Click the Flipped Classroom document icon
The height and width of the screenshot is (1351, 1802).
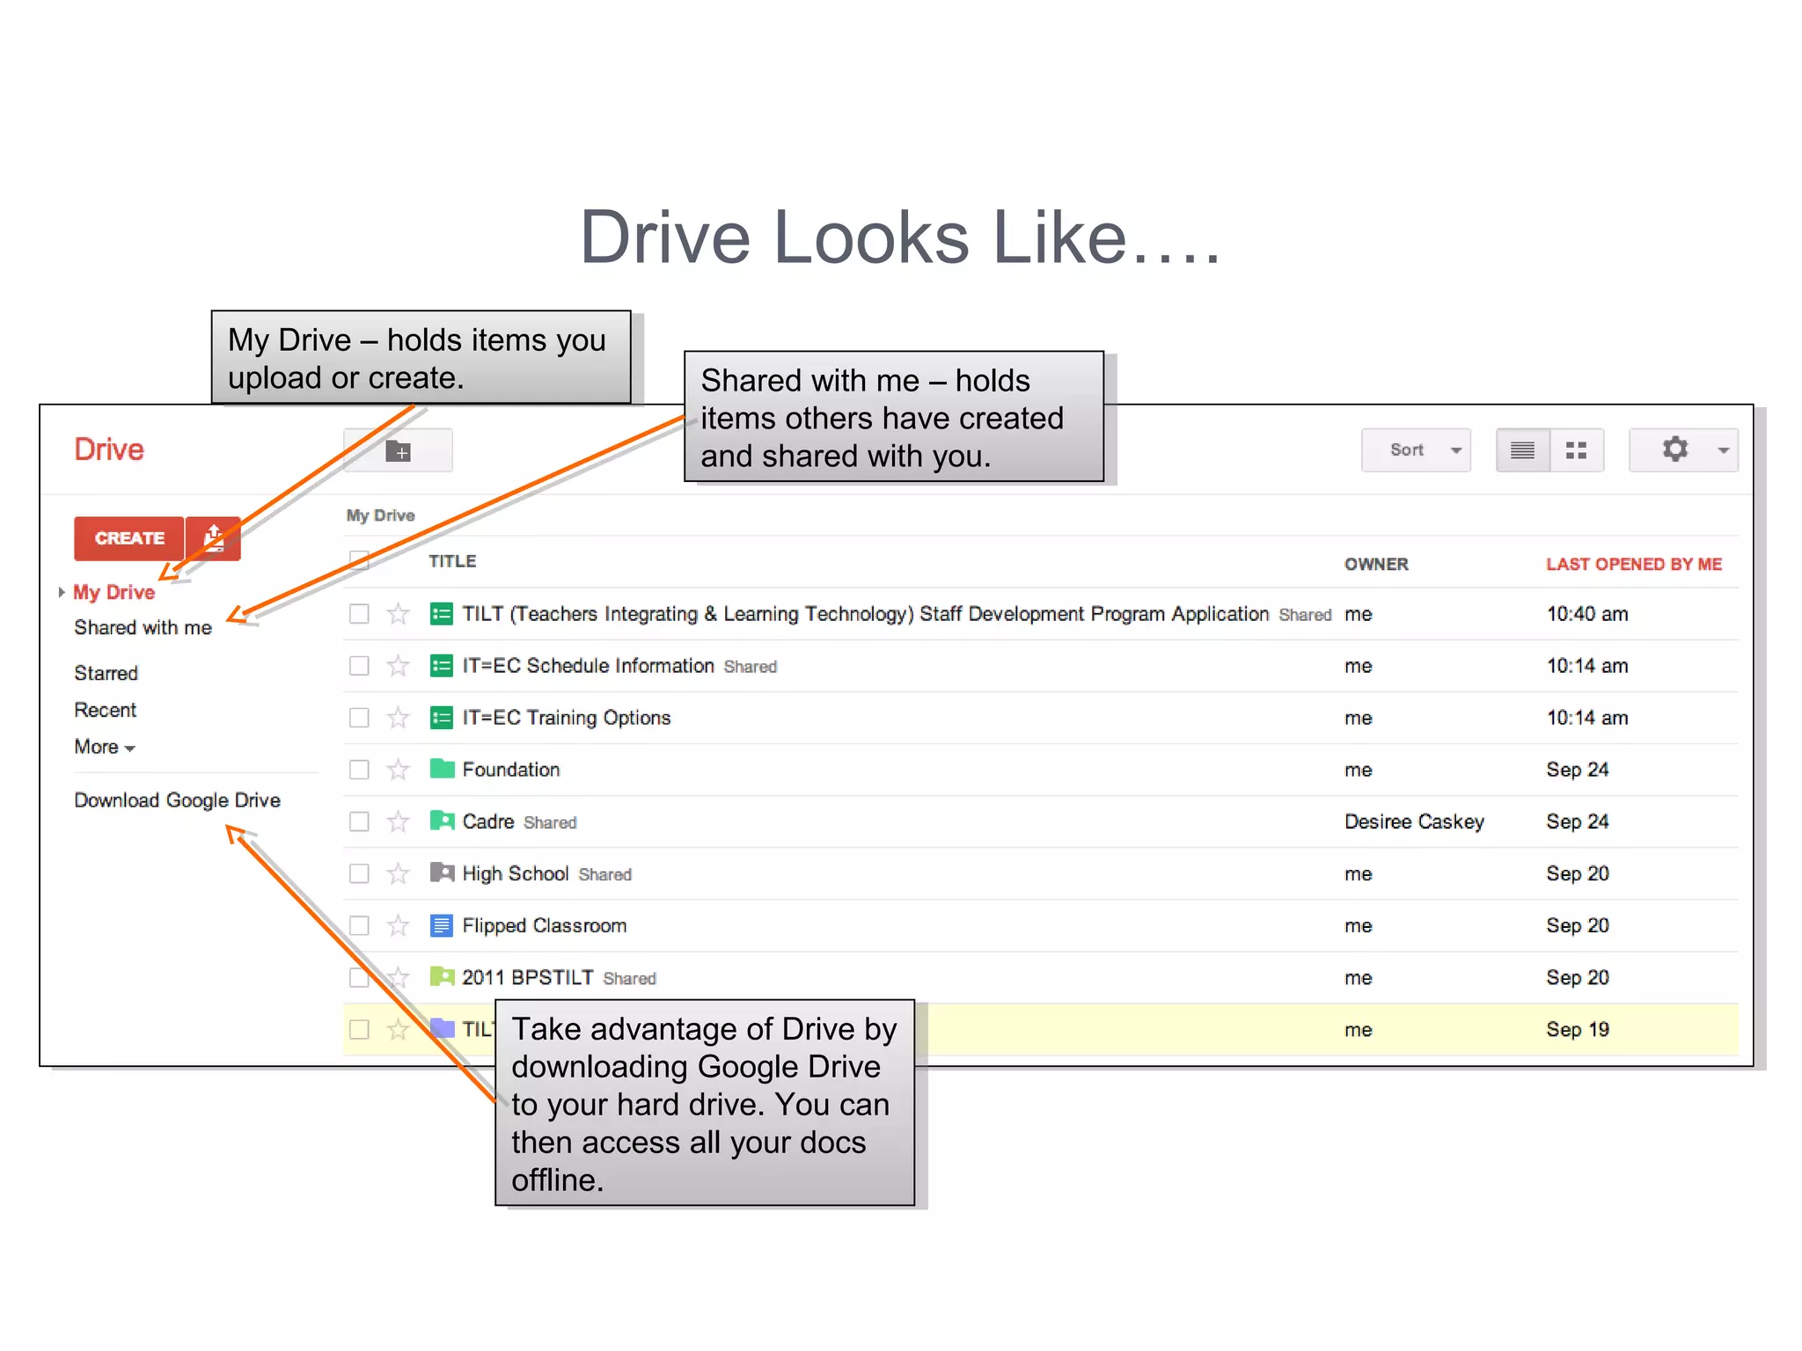pyautogui.click(x=442, y=925)
